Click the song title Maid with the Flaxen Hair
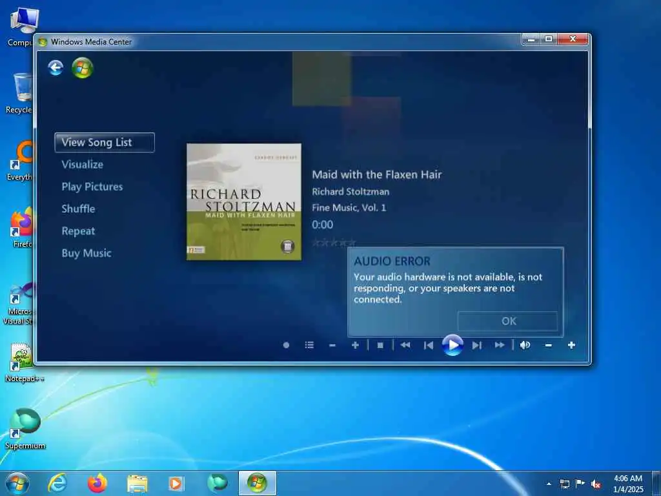The width and height of the screenshot is (661, 496). 377,174
